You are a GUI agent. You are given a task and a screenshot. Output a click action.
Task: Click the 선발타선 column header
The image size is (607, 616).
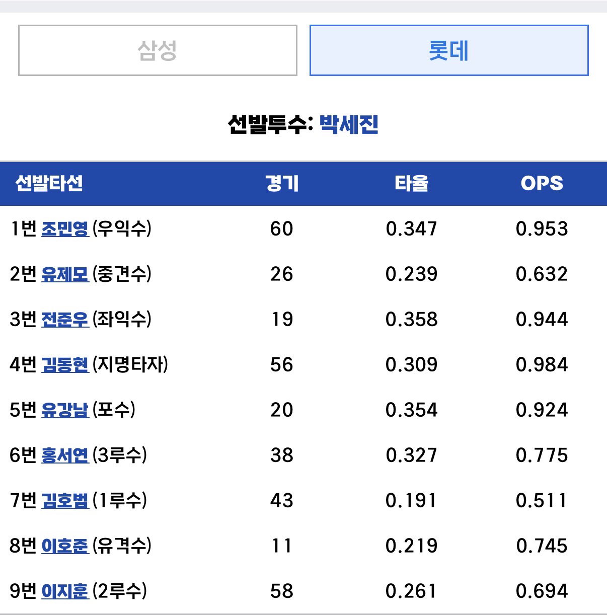(x=49, y=183)
